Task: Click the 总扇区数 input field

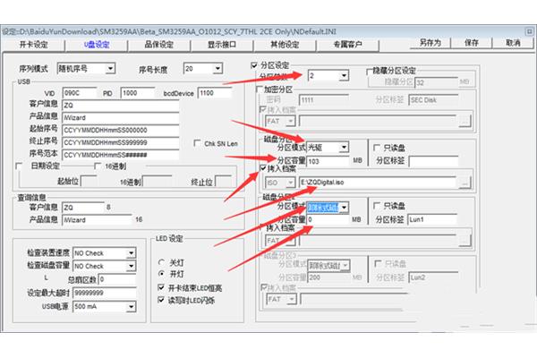Action: (x=117, y=279)
